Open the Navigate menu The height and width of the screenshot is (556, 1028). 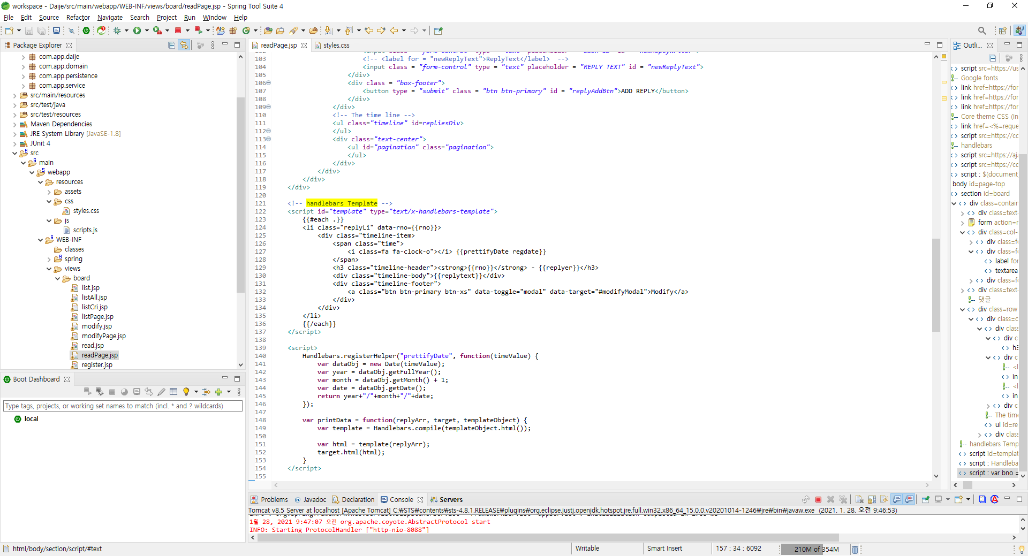pyautogui.click(x=110, y=17)
